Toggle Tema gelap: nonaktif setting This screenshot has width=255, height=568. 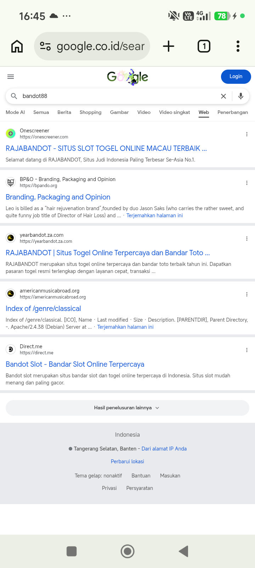pyautogui.click(x=98, y=476)
